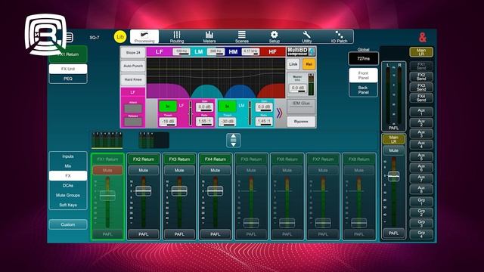Select the yellow Main LR mix button at the top

point(421,52)
